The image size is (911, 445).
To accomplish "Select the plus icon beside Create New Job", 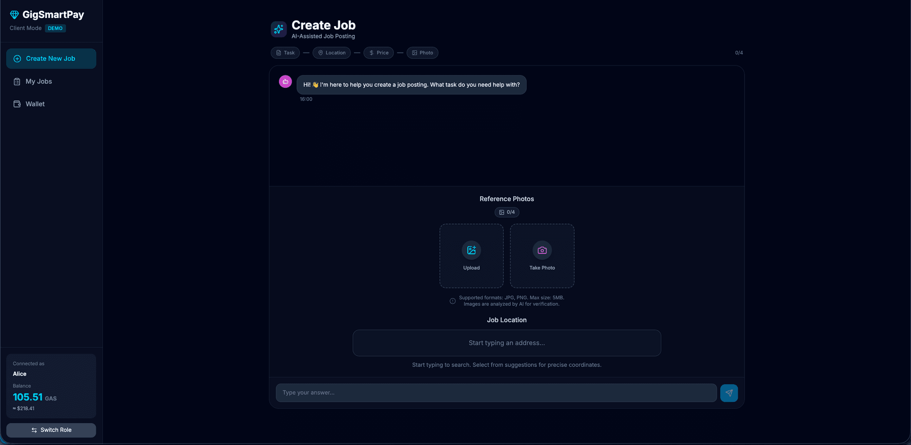I will [17, 58].
